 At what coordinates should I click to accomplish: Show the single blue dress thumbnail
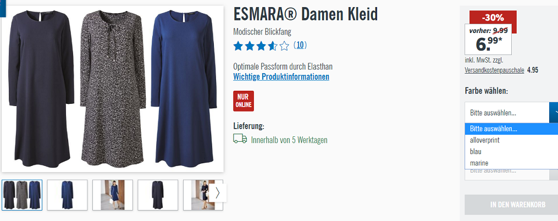[67, 195]
